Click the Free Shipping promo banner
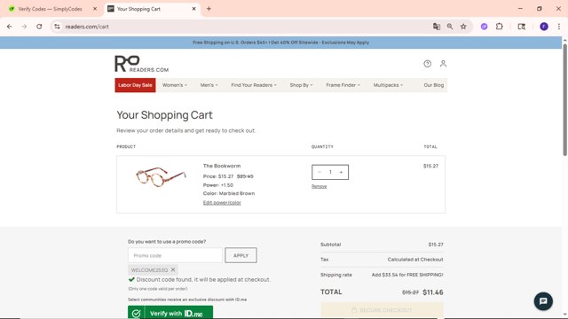The image size is (568, 319). tap(280, 43)
